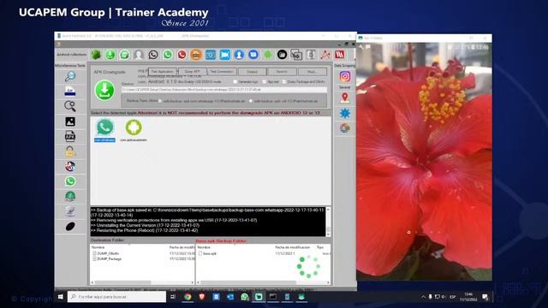Select the second split-backup radio option
Viewport: 548px width, 308px height.
pyautogui.click(x=251, y=101)
